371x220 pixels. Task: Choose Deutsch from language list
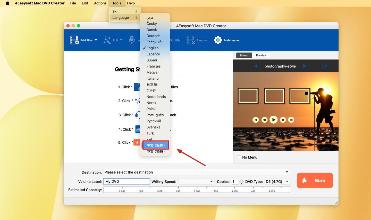tap(153, 36)
